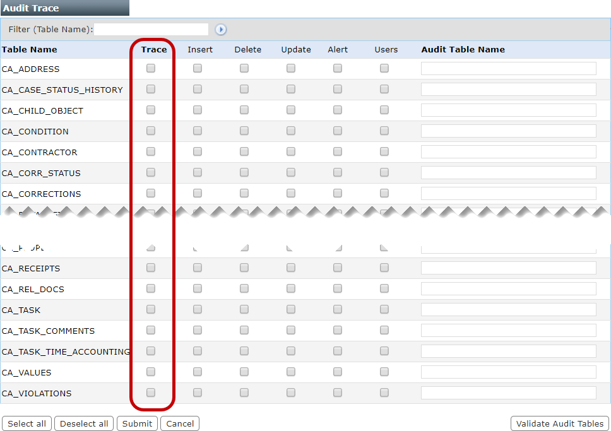The height and width of the screenshot is (431, 611).
Task: Click Validate Audit Tables button
Action: pos(559,423)
